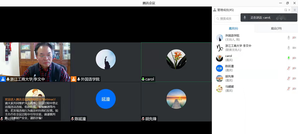
Task: Switch to the 观众(39) tab
Action: pyautogui.click(x=276, y=28)
